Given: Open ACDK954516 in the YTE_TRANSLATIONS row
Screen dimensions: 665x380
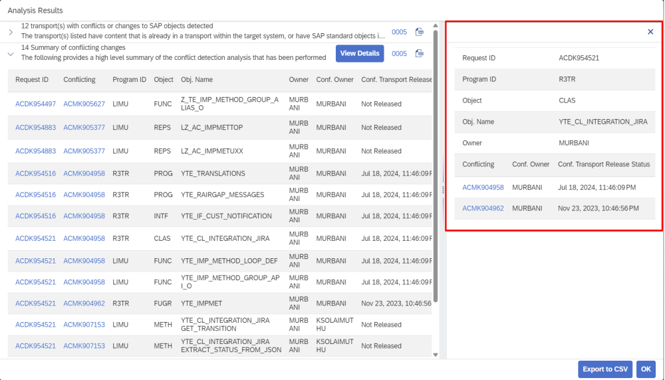Looking at the screenshot, I should (x=36, y=173).
